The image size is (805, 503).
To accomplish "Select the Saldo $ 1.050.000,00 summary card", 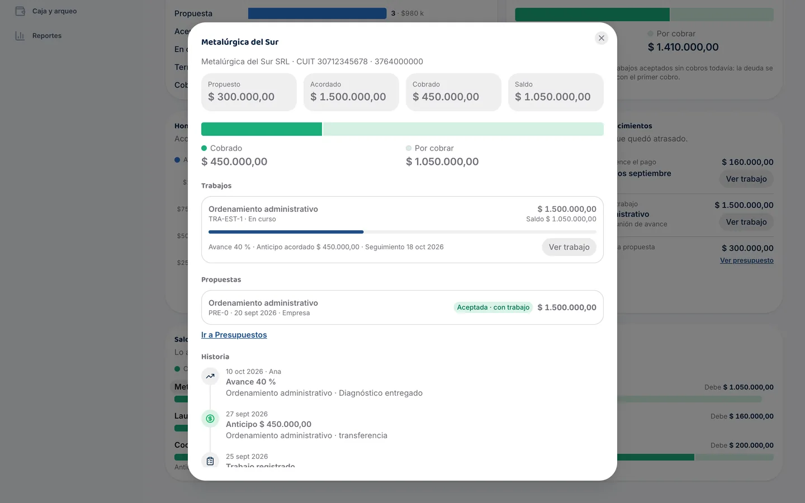I will click(x=556, y=92).
